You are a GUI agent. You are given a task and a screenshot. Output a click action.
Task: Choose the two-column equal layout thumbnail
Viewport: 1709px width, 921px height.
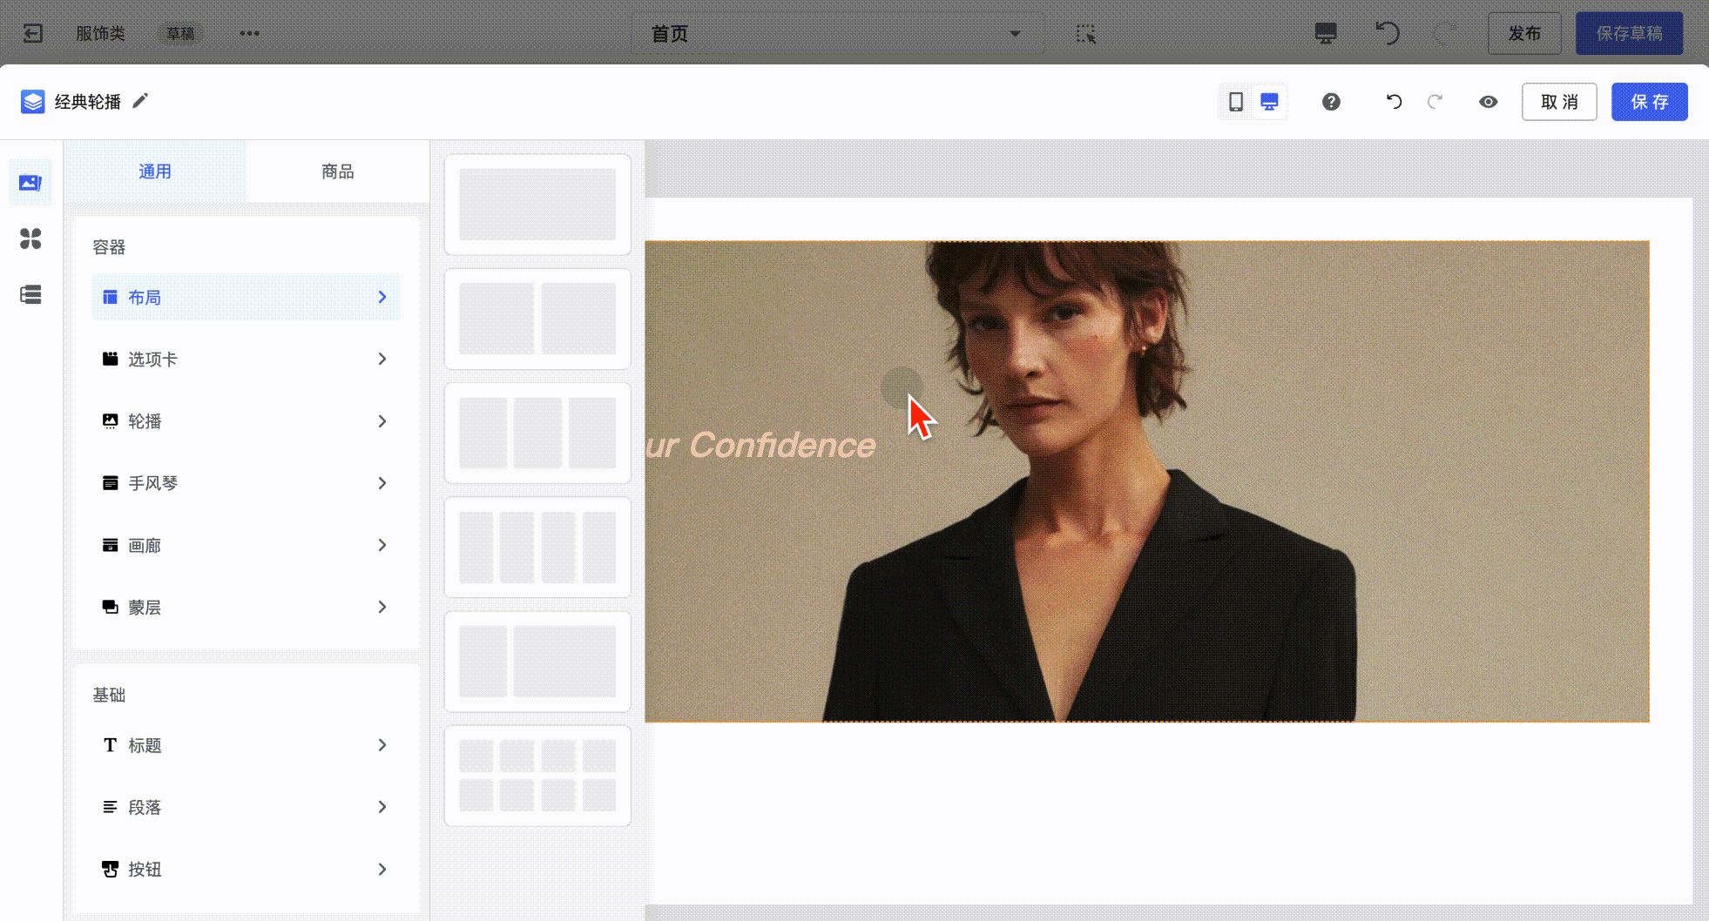coord(537,319)
